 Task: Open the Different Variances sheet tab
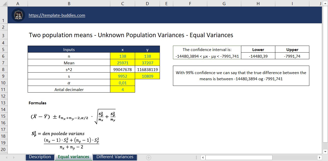pyautogui.click(x=115, y=157)
